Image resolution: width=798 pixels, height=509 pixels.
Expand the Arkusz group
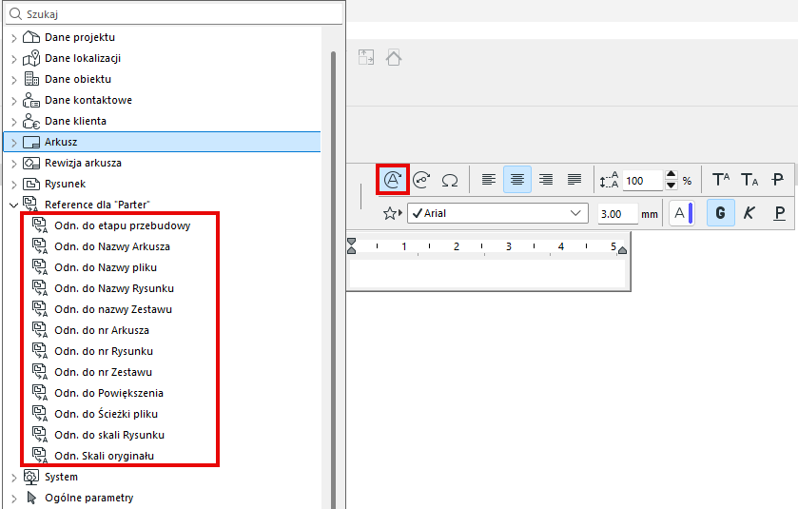[13, 143]
